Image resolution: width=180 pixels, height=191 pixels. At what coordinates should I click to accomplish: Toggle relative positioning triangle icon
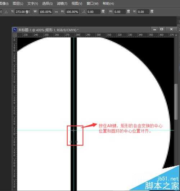[6, 12]
